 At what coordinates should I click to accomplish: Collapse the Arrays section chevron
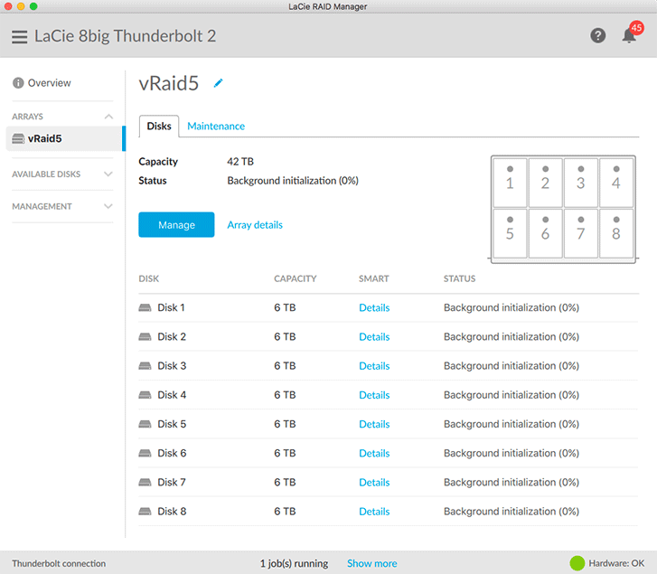coord(108,117)
